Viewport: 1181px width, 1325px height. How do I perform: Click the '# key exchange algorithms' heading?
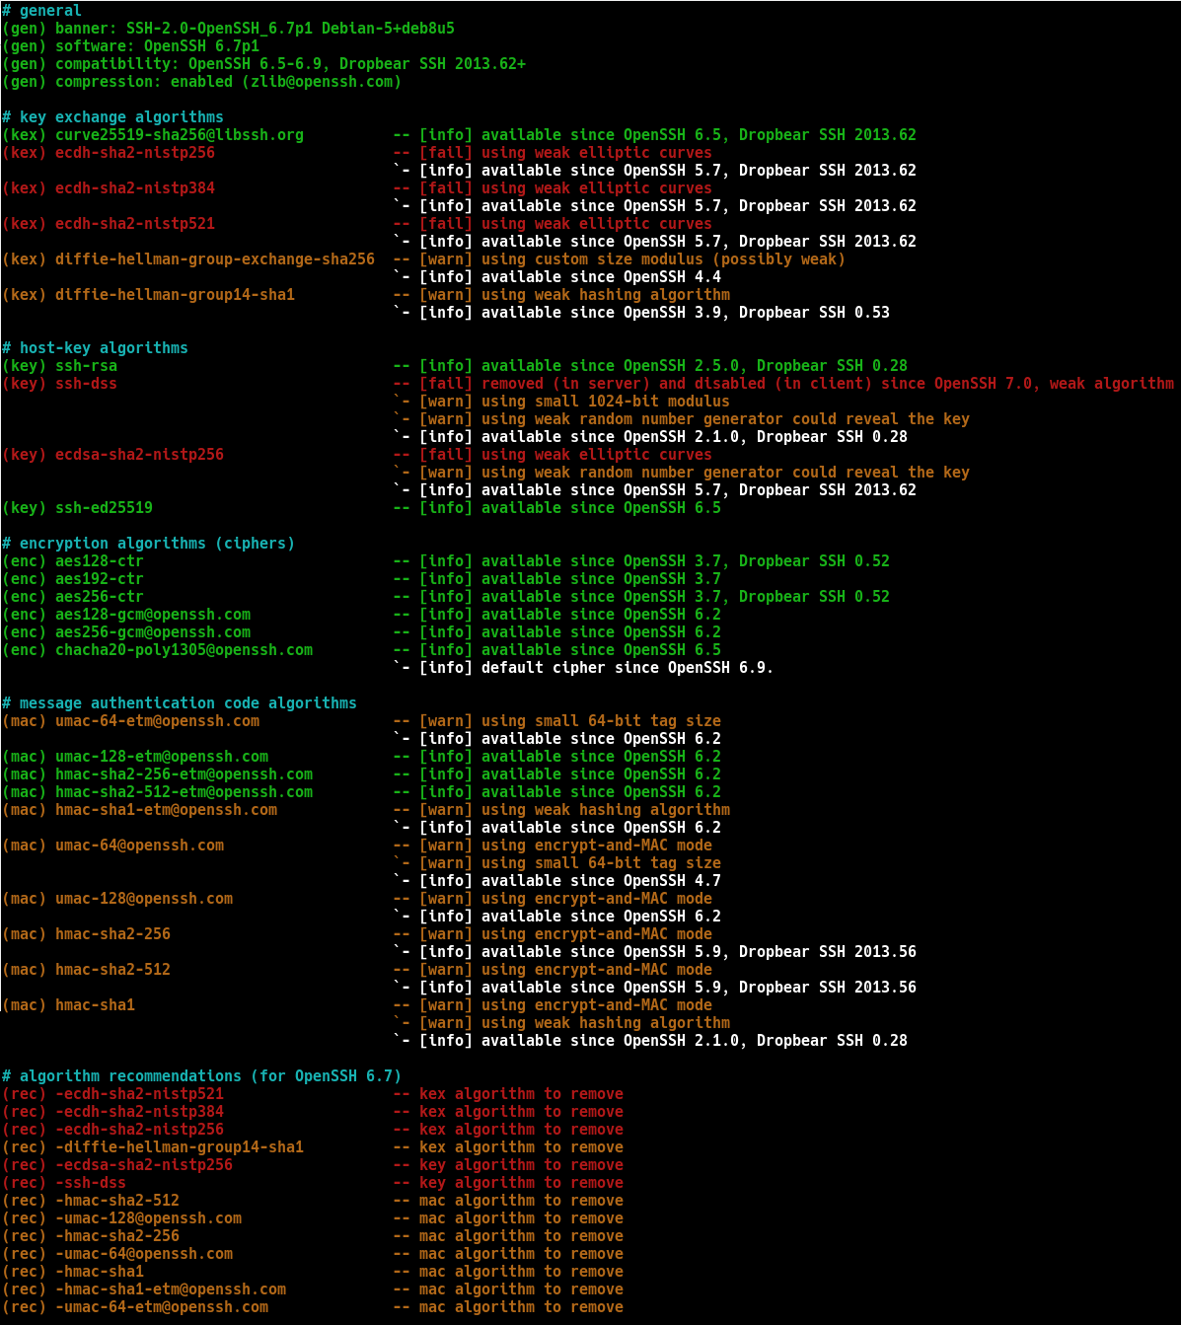click(x=112, y=117)
